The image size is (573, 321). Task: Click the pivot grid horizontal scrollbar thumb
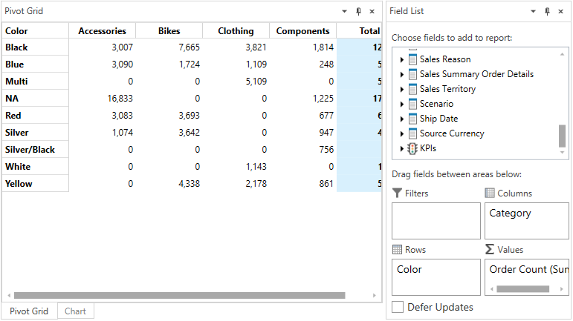pos(179,296)
